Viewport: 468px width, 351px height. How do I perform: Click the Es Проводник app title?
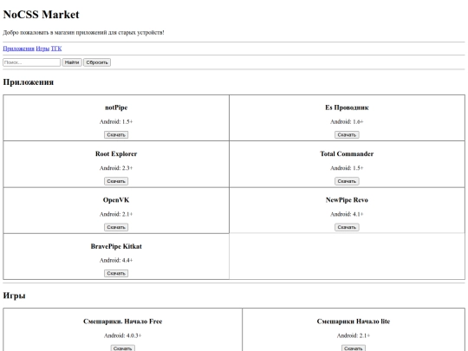pyautogui.click(x=347, y=107)
